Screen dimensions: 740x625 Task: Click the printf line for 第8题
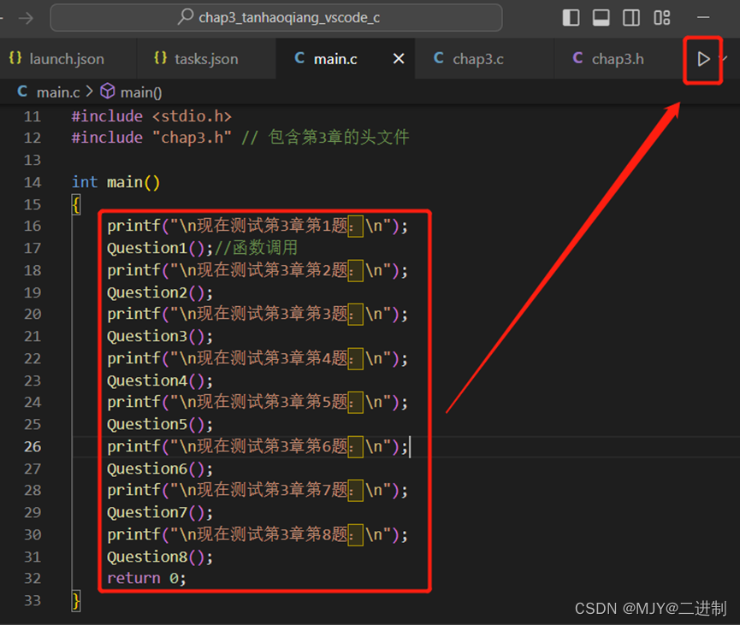pos(258,535)
